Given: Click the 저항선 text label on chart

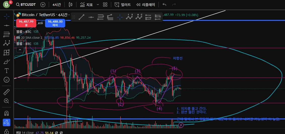Looking at the screenshot, I should click(x=178, y=58).
